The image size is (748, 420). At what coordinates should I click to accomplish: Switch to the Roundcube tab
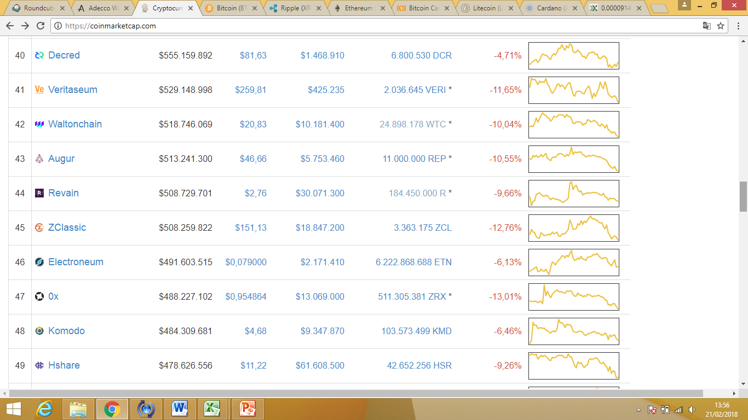tap(37, 8)
